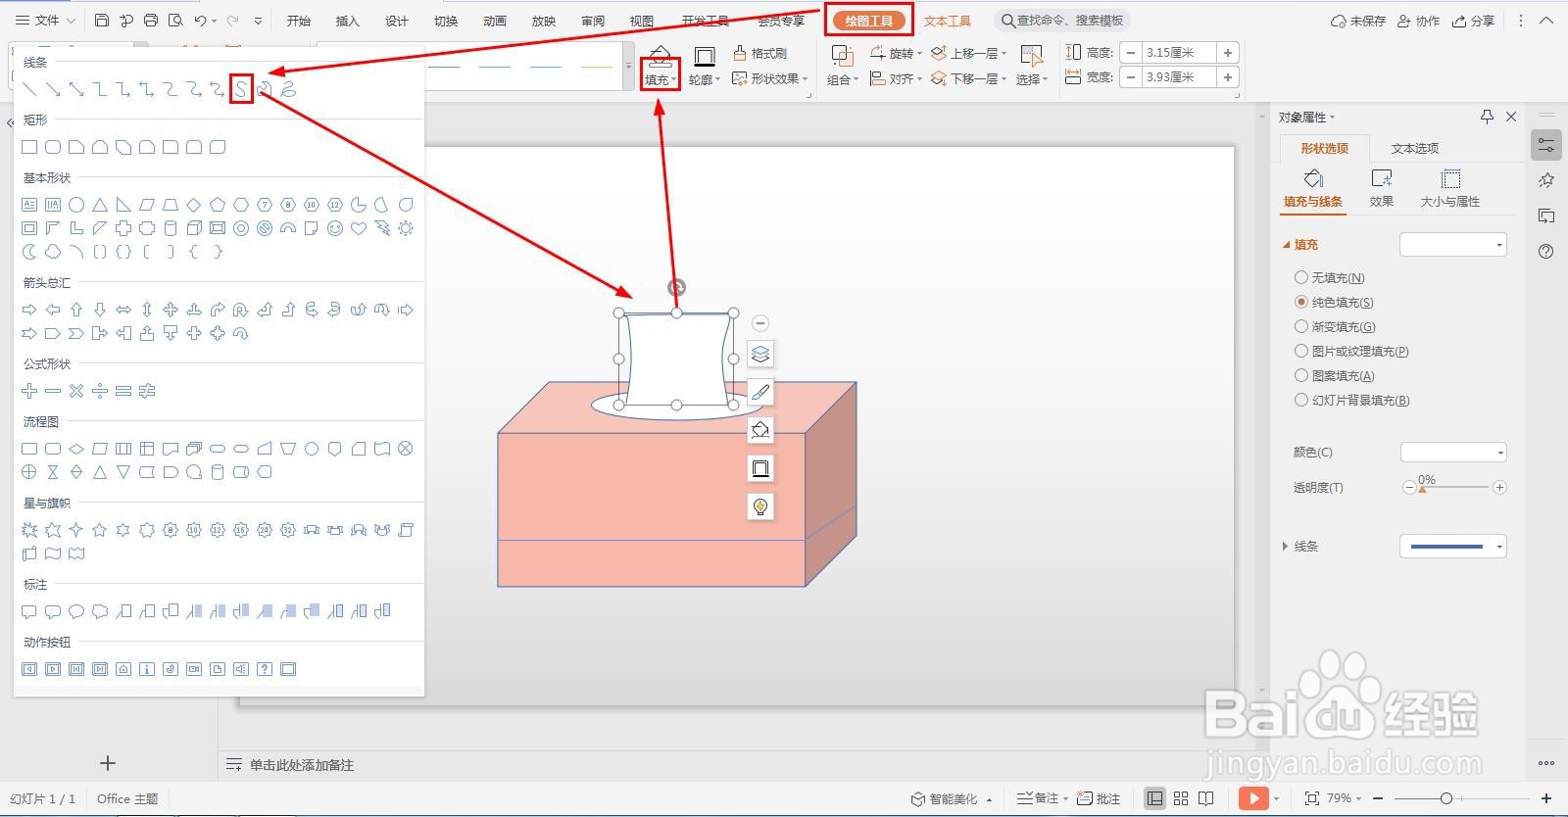1568x817 pixels.
Task: Pick the help action button shape
Action: pyautogui.click(x=265, y=669)
